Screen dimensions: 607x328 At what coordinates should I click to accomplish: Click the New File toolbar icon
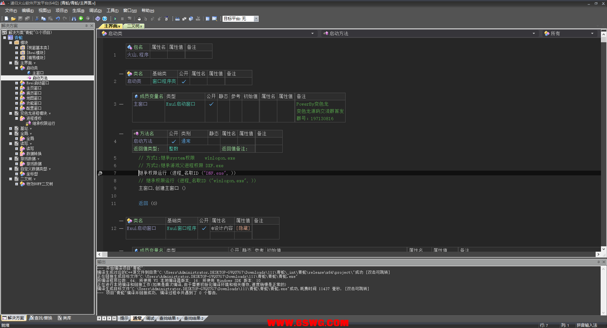point(6,19)
